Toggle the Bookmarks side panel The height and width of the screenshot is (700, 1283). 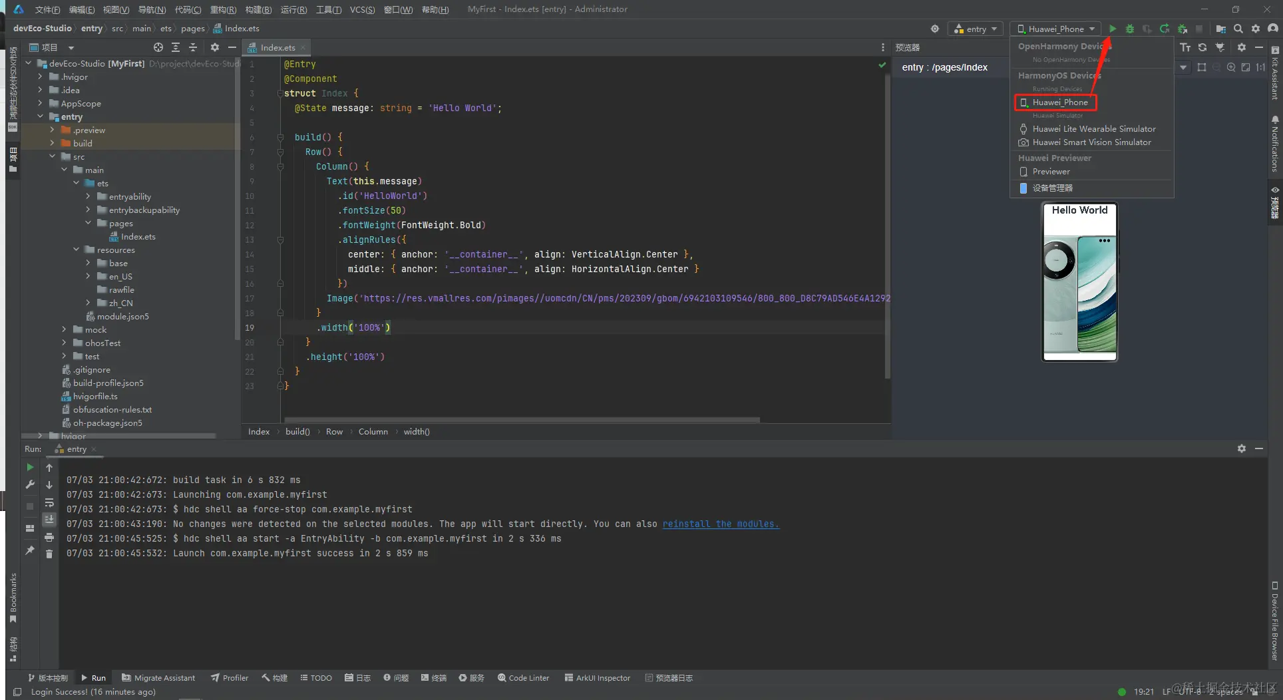[13, 598]
